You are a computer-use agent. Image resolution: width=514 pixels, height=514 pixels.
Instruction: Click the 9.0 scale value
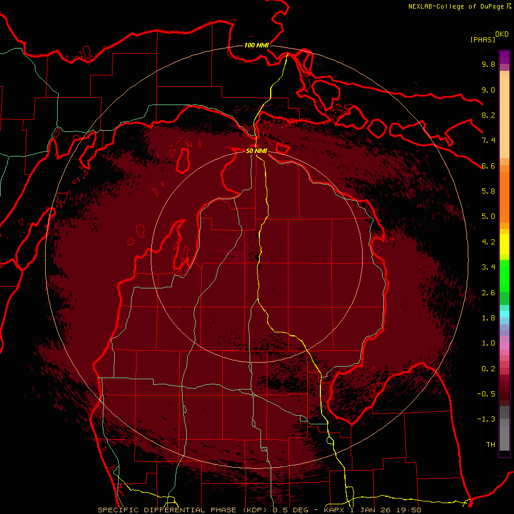coord(488,90)
